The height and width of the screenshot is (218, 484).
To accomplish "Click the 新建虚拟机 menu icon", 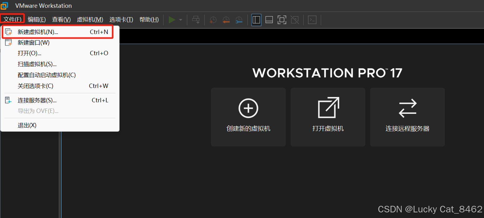I will [8, 32].
